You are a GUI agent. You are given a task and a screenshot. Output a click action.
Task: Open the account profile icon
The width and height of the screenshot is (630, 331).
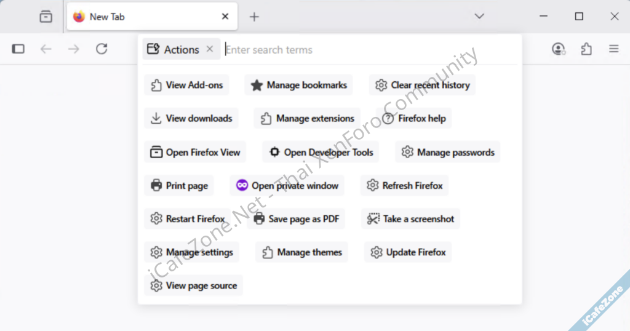point(559,49)
